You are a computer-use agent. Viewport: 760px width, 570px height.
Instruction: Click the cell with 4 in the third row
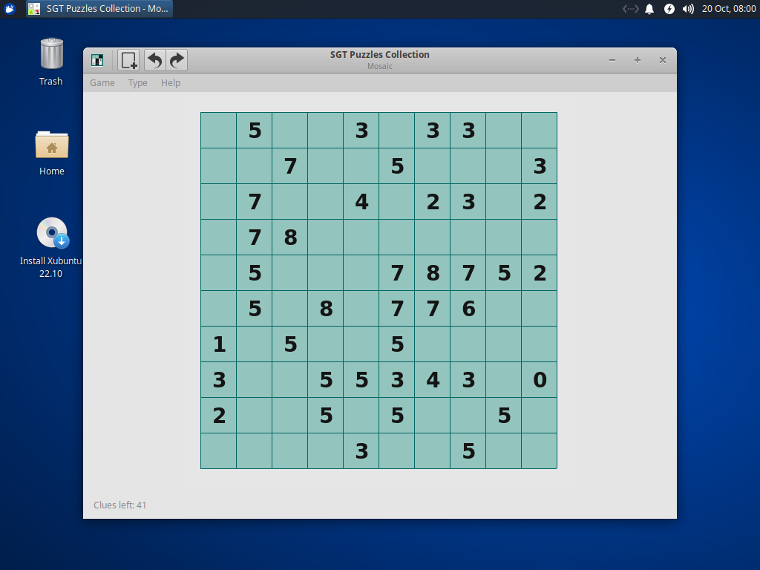361,201
